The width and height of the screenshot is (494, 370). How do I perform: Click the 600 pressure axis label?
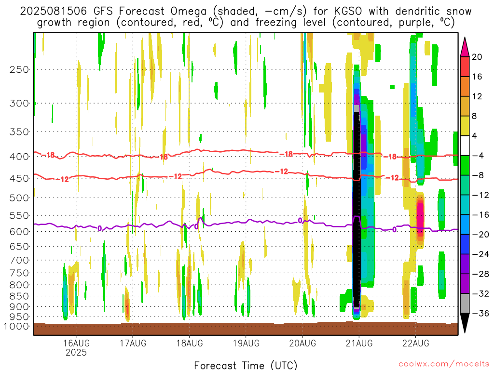(x=19, y=232)
